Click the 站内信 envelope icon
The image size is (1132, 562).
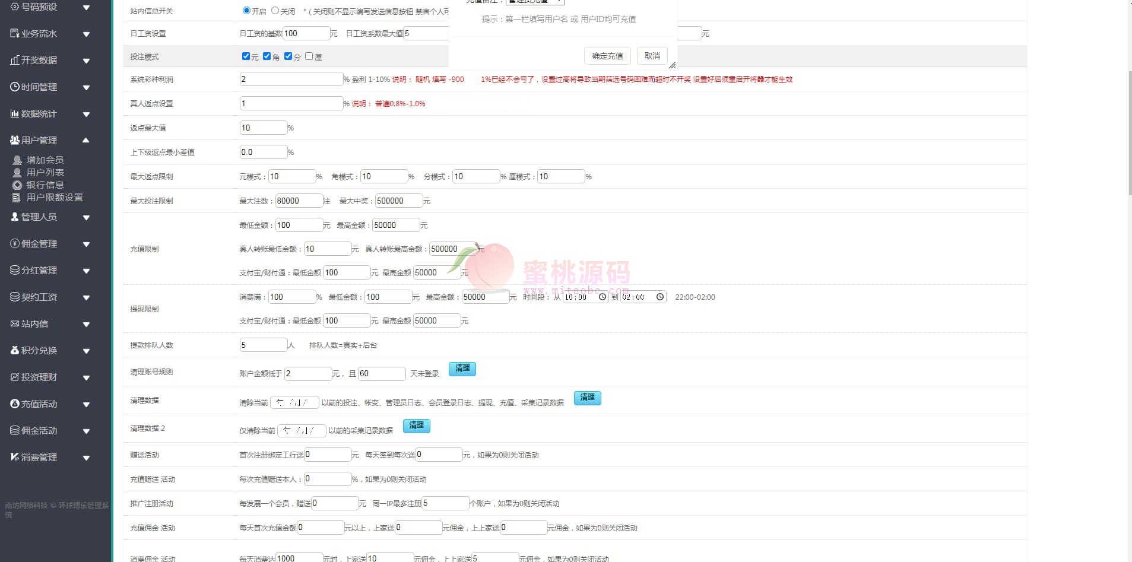coord(15,323)
